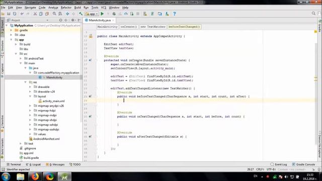Click Collapse All icon in Project panel

click(x=66, y=20)
